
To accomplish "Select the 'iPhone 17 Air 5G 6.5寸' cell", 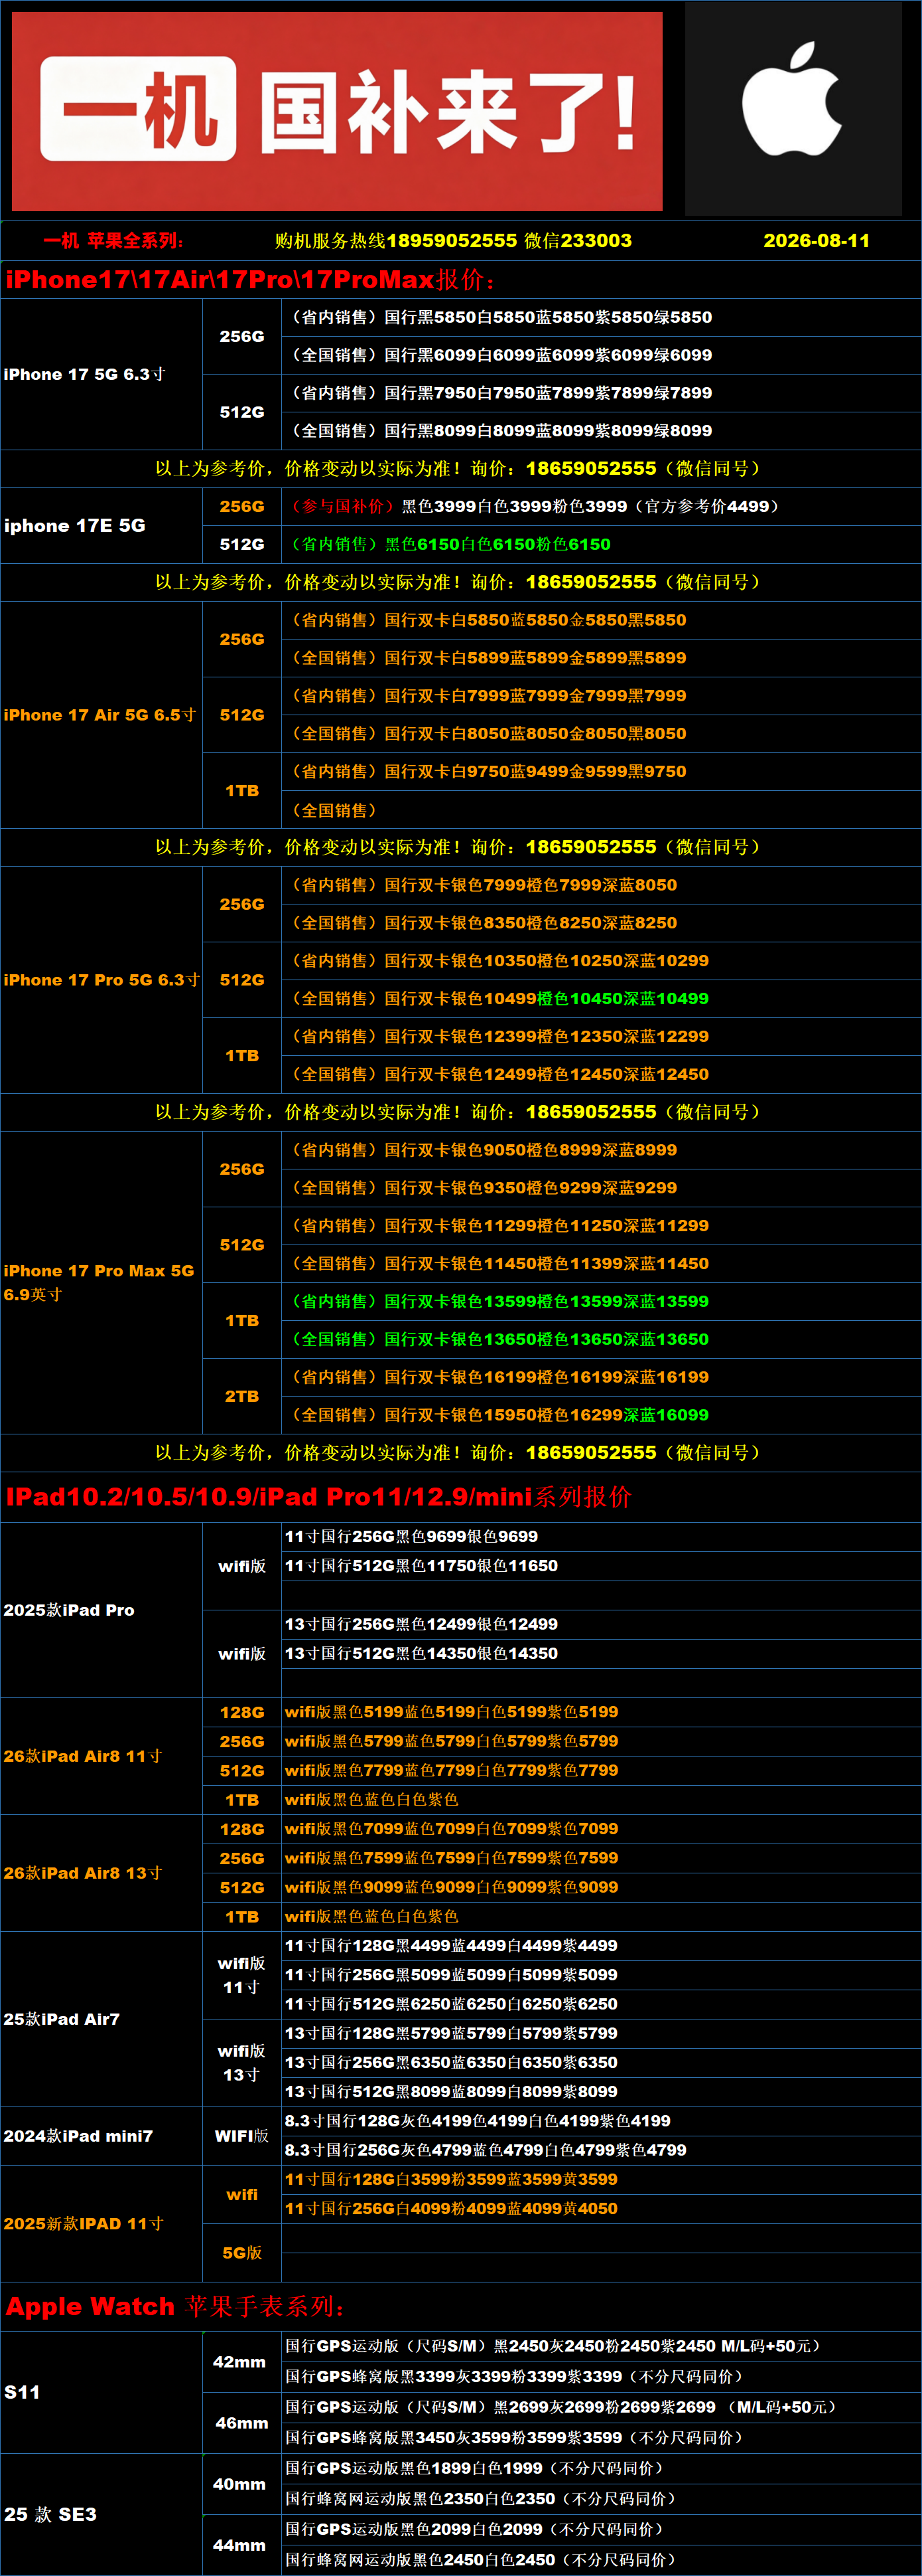I will [x=102, y=715].
